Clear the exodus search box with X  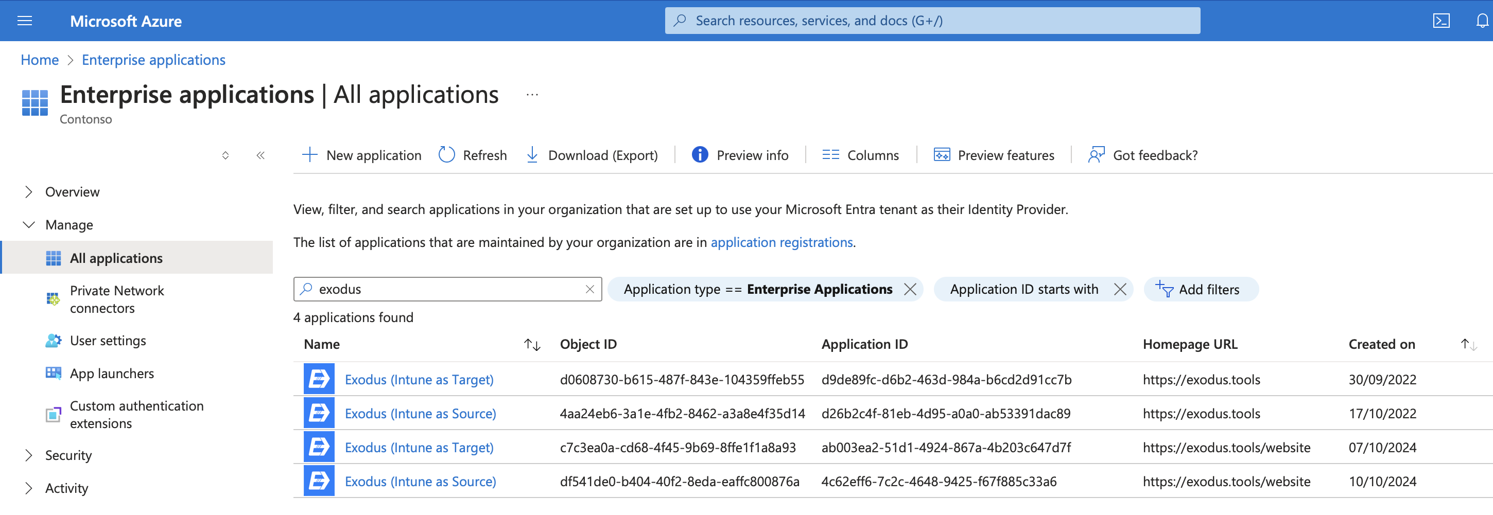click(x=589, y=289)
